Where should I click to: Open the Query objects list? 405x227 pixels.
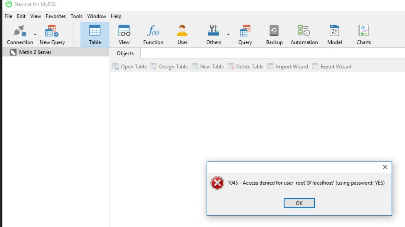(245, 35)
